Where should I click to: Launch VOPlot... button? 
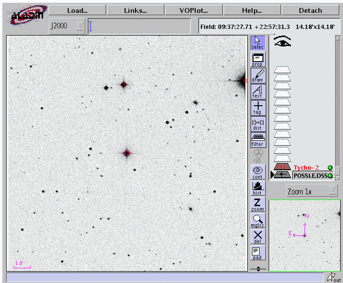pos(194,10)
